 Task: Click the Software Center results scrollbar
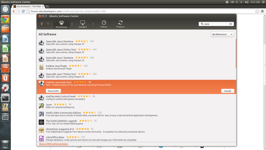coord(236,53)
